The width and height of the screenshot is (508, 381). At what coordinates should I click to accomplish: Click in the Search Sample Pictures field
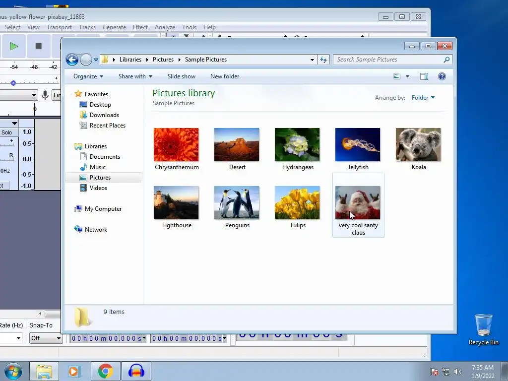[392, 60]
